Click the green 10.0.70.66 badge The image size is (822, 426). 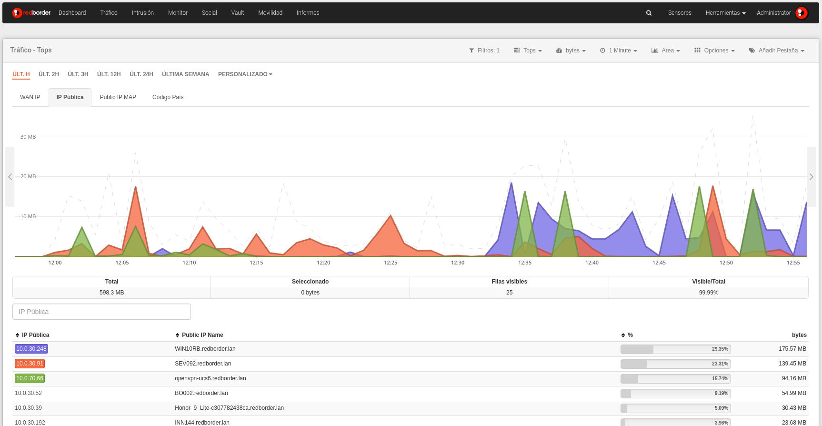tap(30, 378)
